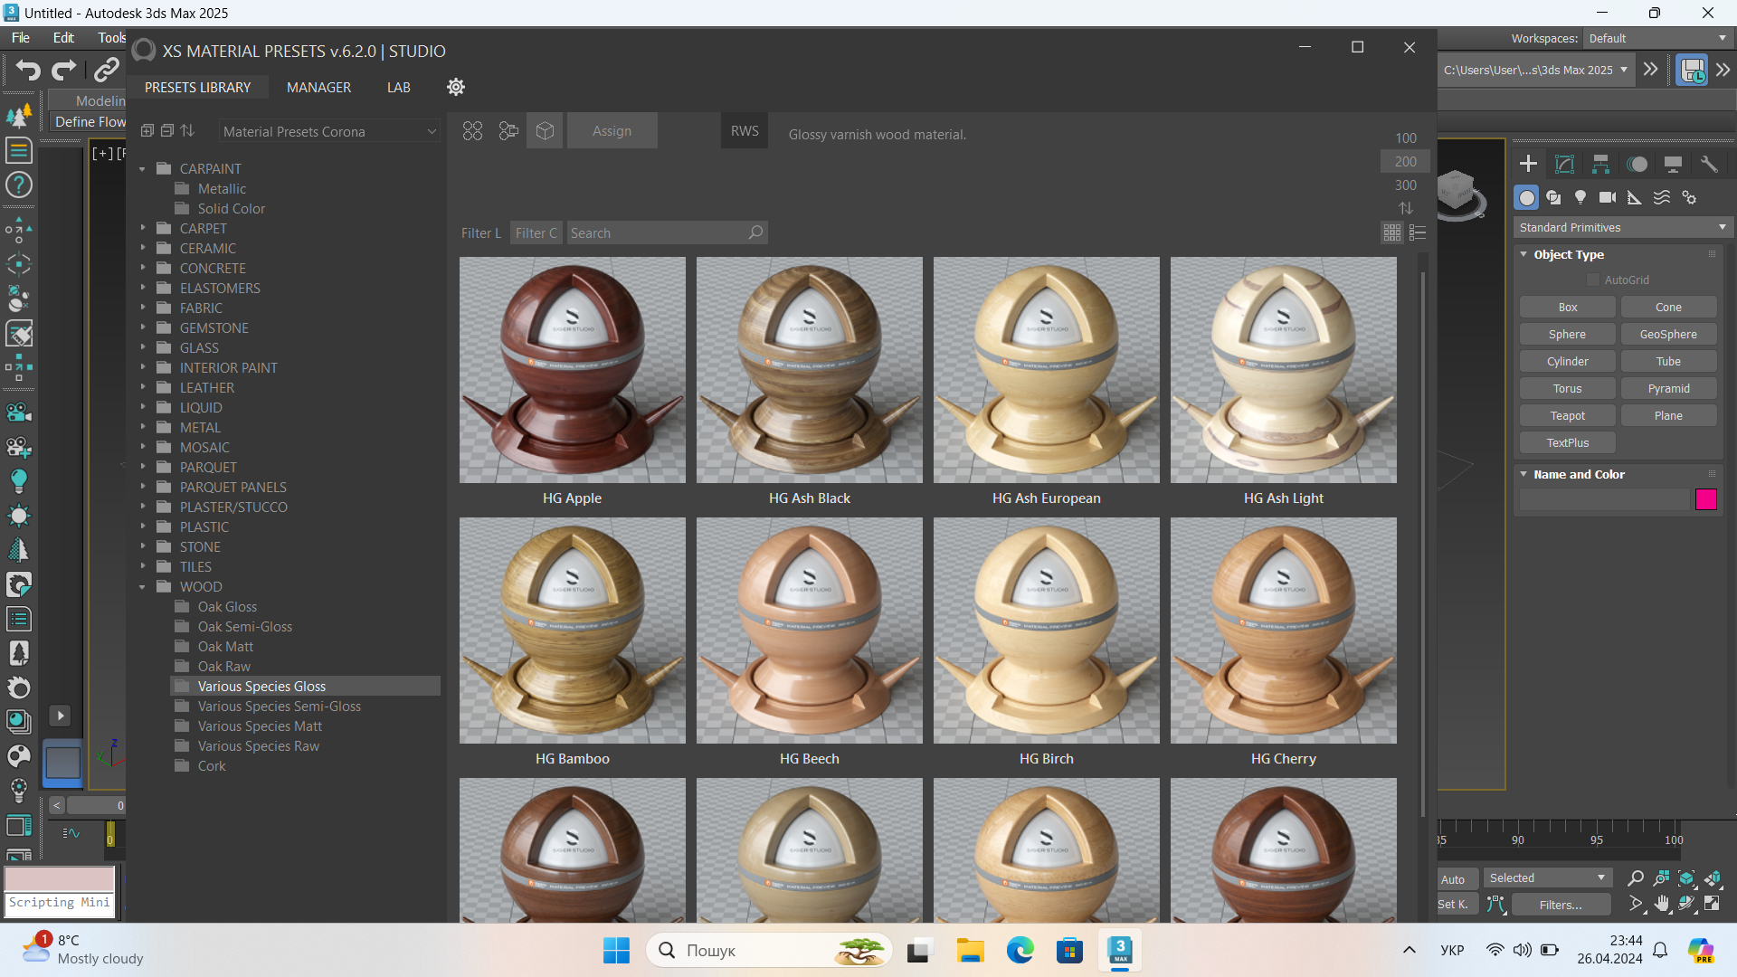This screenshot has width=1737, height=977.
Task: Click the Teapot primitive button
Action: (x=1567, y=416)
